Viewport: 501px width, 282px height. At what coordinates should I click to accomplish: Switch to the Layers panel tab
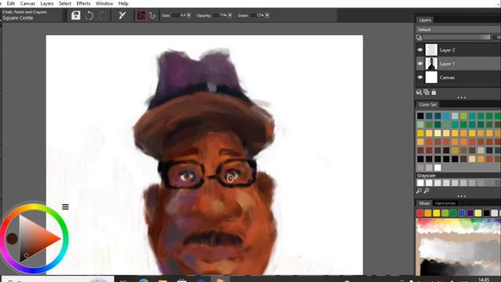(425, 20)
